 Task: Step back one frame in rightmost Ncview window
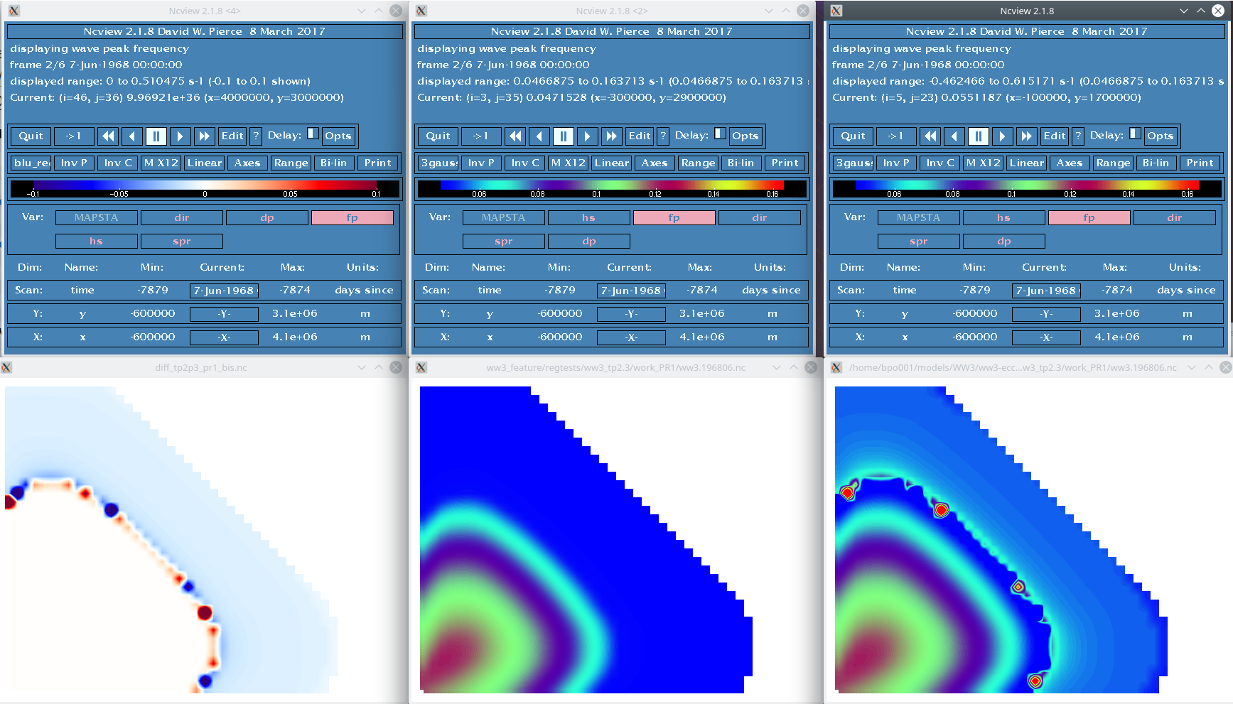(954, 136)
